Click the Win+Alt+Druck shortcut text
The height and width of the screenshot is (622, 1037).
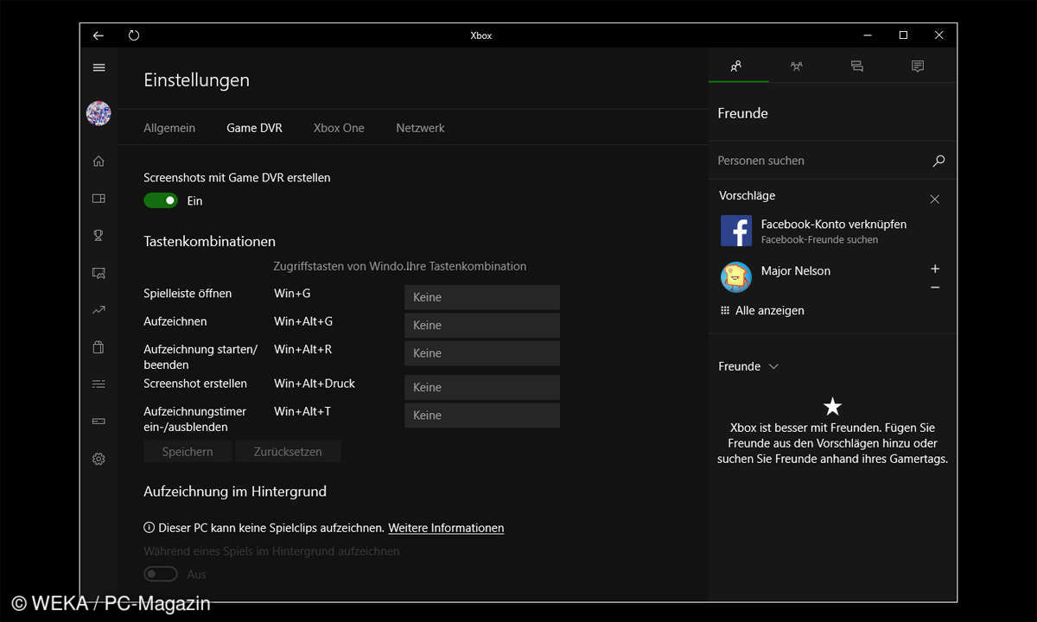[x=315, y=383]
